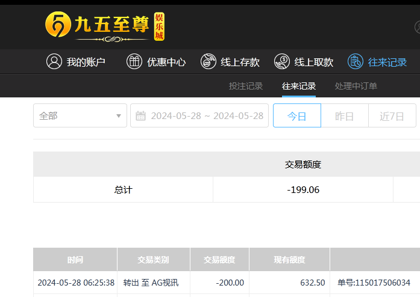Screen dimensions: 420x297
Task: Switch to 往来记录 sub-tab
Action: pos(299,86)
